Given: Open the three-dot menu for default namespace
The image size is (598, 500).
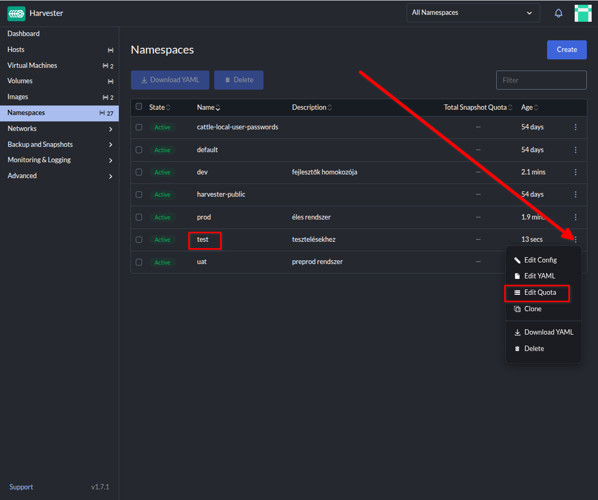Looking at the screenshot, I should tap(576, 150).
